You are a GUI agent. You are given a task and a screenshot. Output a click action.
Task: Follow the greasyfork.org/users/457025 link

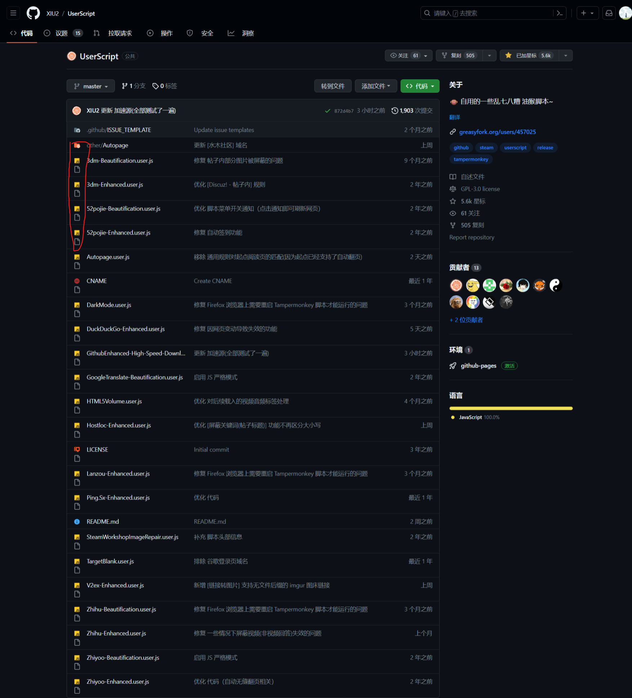[x=497, y=132]
